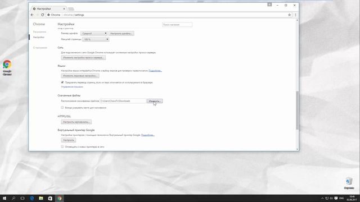
Task: Click the ENG language indicator
Action: [x=341, y=198]
